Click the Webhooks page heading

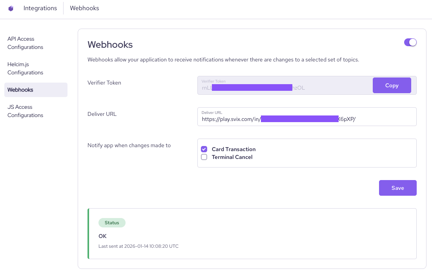coord(110,45)
